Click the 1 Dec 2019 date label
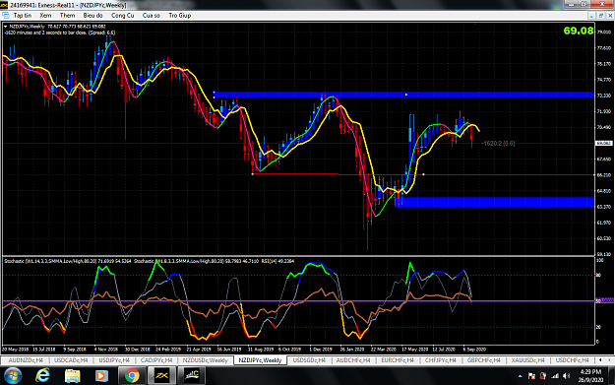This screenshot has width=615, height=385. (x=321, y=349)
